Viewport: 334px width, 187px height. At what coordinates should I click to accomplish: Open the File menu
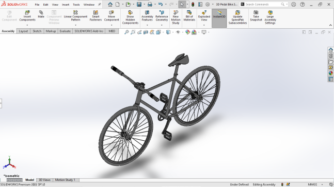coord(37,5)
